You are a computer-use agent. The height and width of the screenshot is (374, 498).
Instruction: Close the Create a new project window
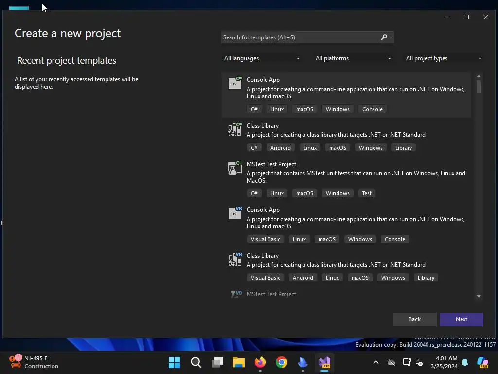point(486,17)
